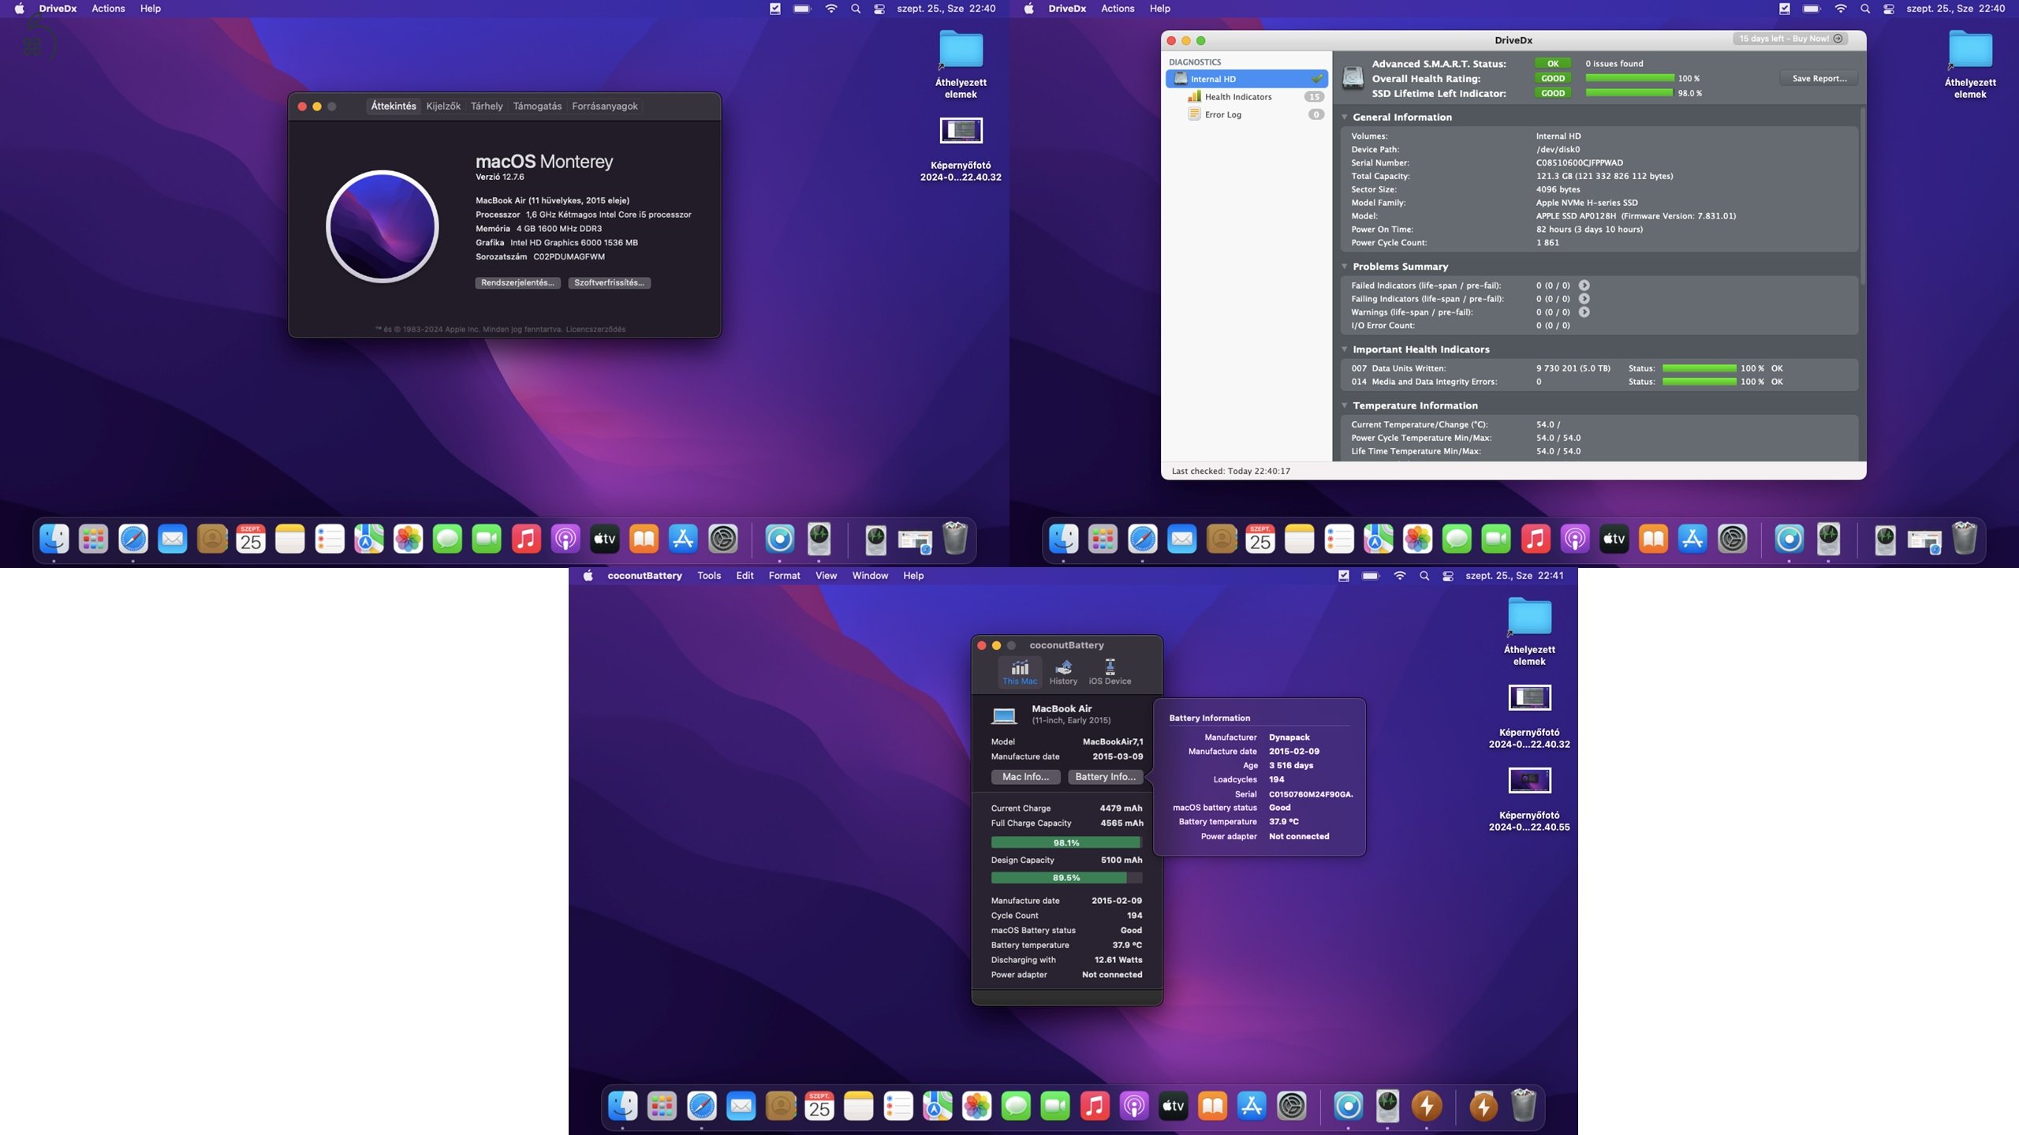Open coconutBattery application menu
2019x1135 pixels.
pos(644,576)
